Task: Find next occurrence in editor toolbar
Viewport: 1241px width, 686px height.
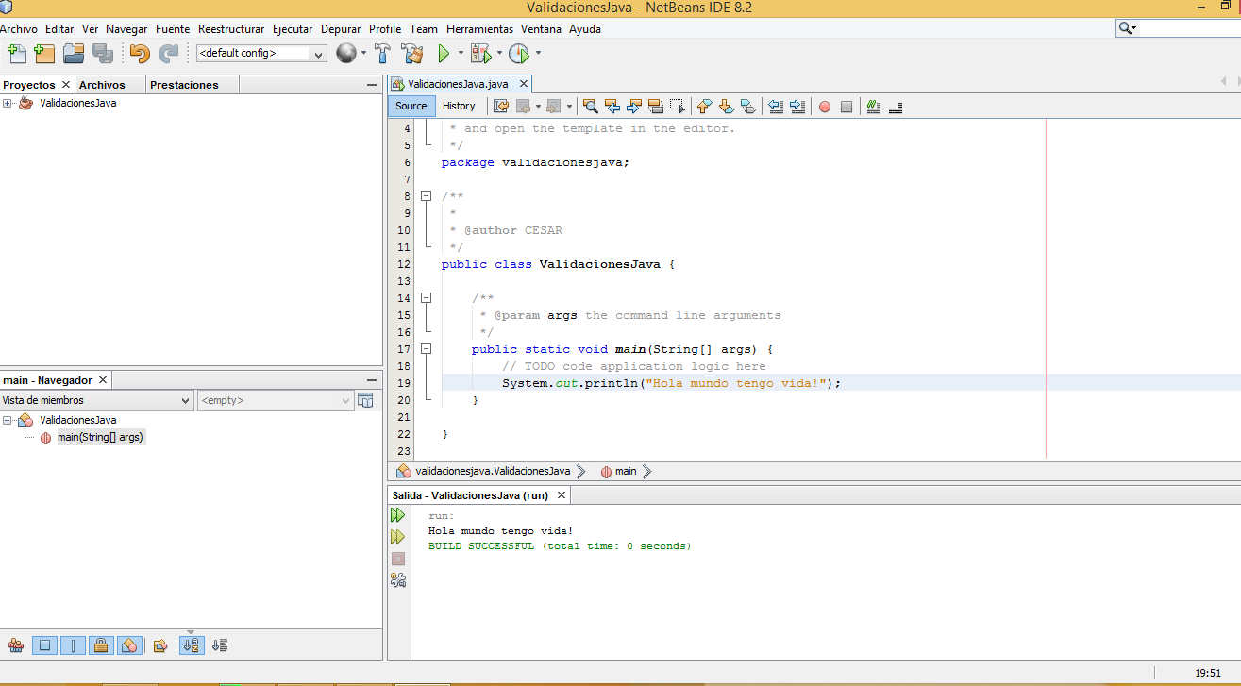Action: pyautogui.click(x=634, y=107)
